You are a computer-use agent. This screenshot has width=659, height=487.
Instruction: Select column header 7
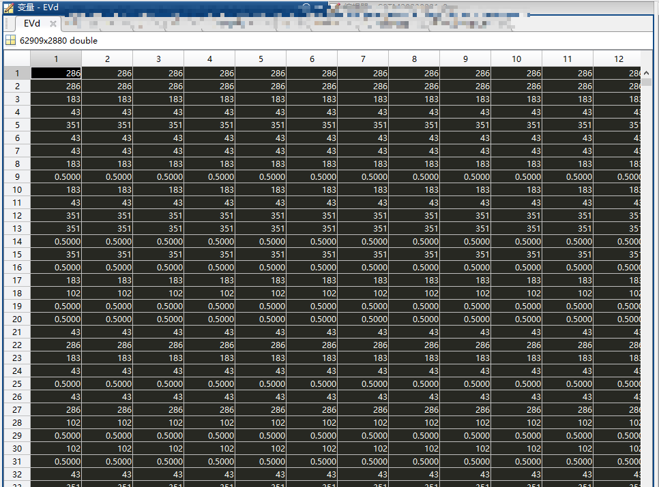tap(363, 59)
